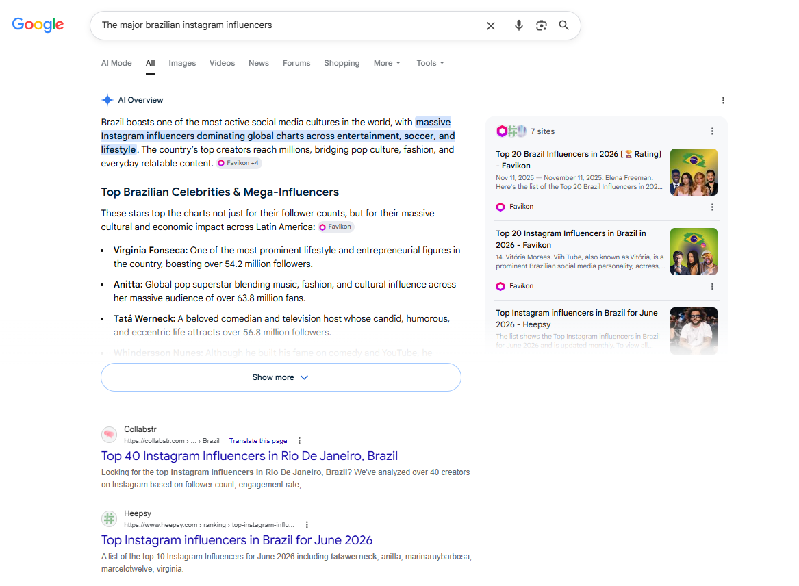Click Anitta bullet name
799x586 pixels.
(129, 284)
